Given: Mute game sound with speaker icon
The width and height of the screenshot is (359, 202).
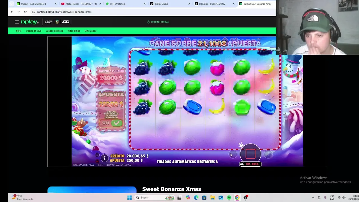Looking at the screenshot, I should (x=97, y=161).
